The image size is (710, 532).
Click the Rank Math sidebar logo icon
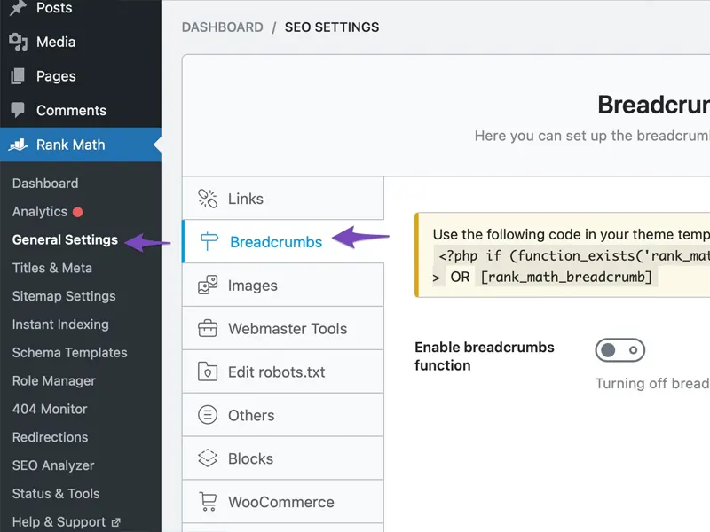(x=18, y=145)
